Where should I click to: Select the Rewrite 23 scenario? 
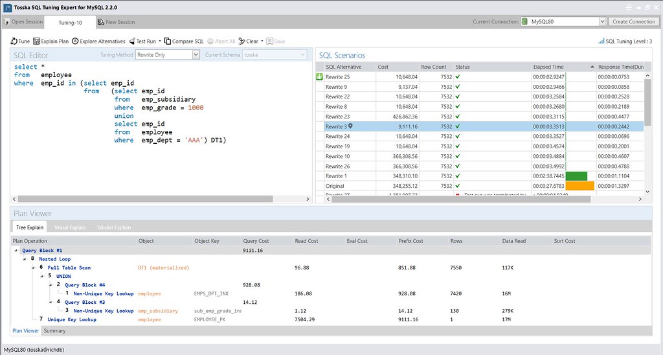(480, 117)
